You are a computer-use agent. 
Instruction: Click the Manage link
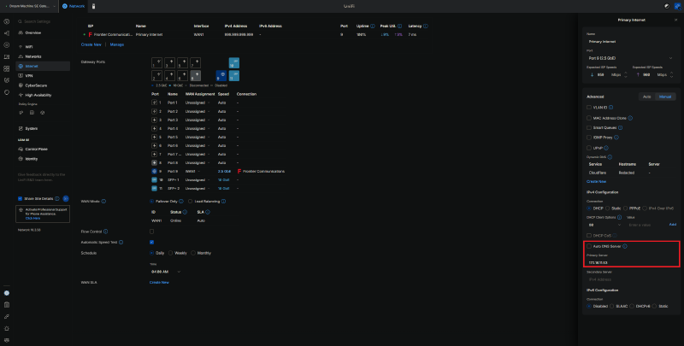click(x=117, y=44)
